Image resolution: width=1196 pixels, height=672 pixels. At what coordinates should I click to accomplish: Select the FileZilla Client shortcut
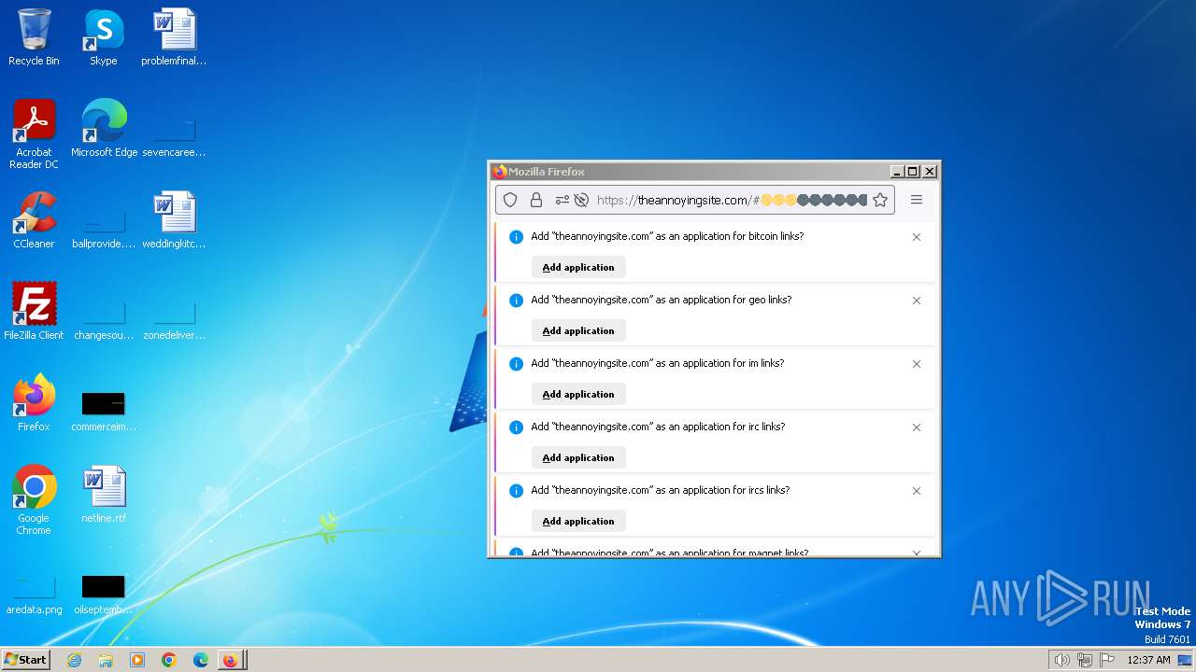pyautogui.click(x=34, y=312)
